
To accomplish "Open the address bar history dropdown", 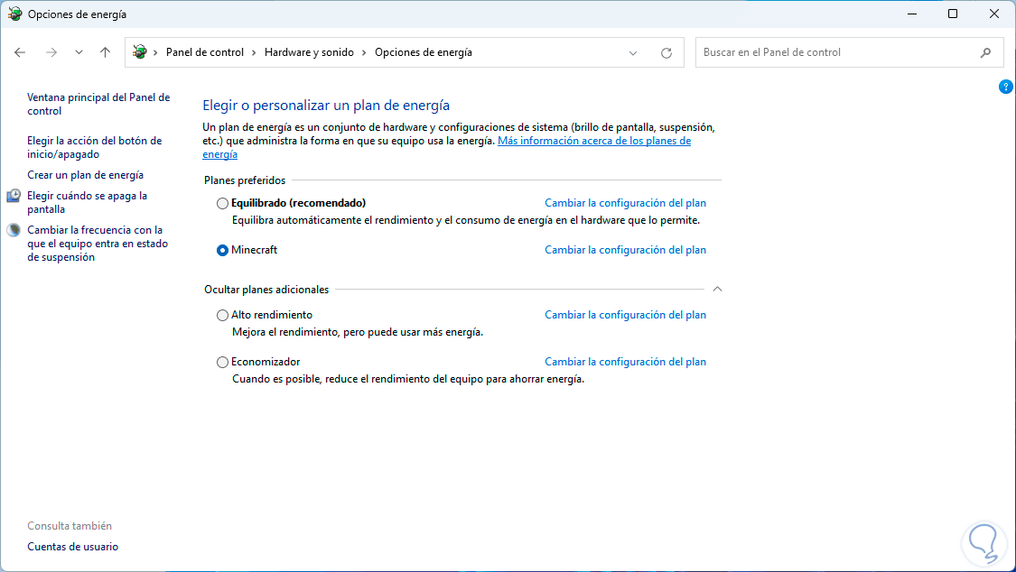I will click(633, 53).
